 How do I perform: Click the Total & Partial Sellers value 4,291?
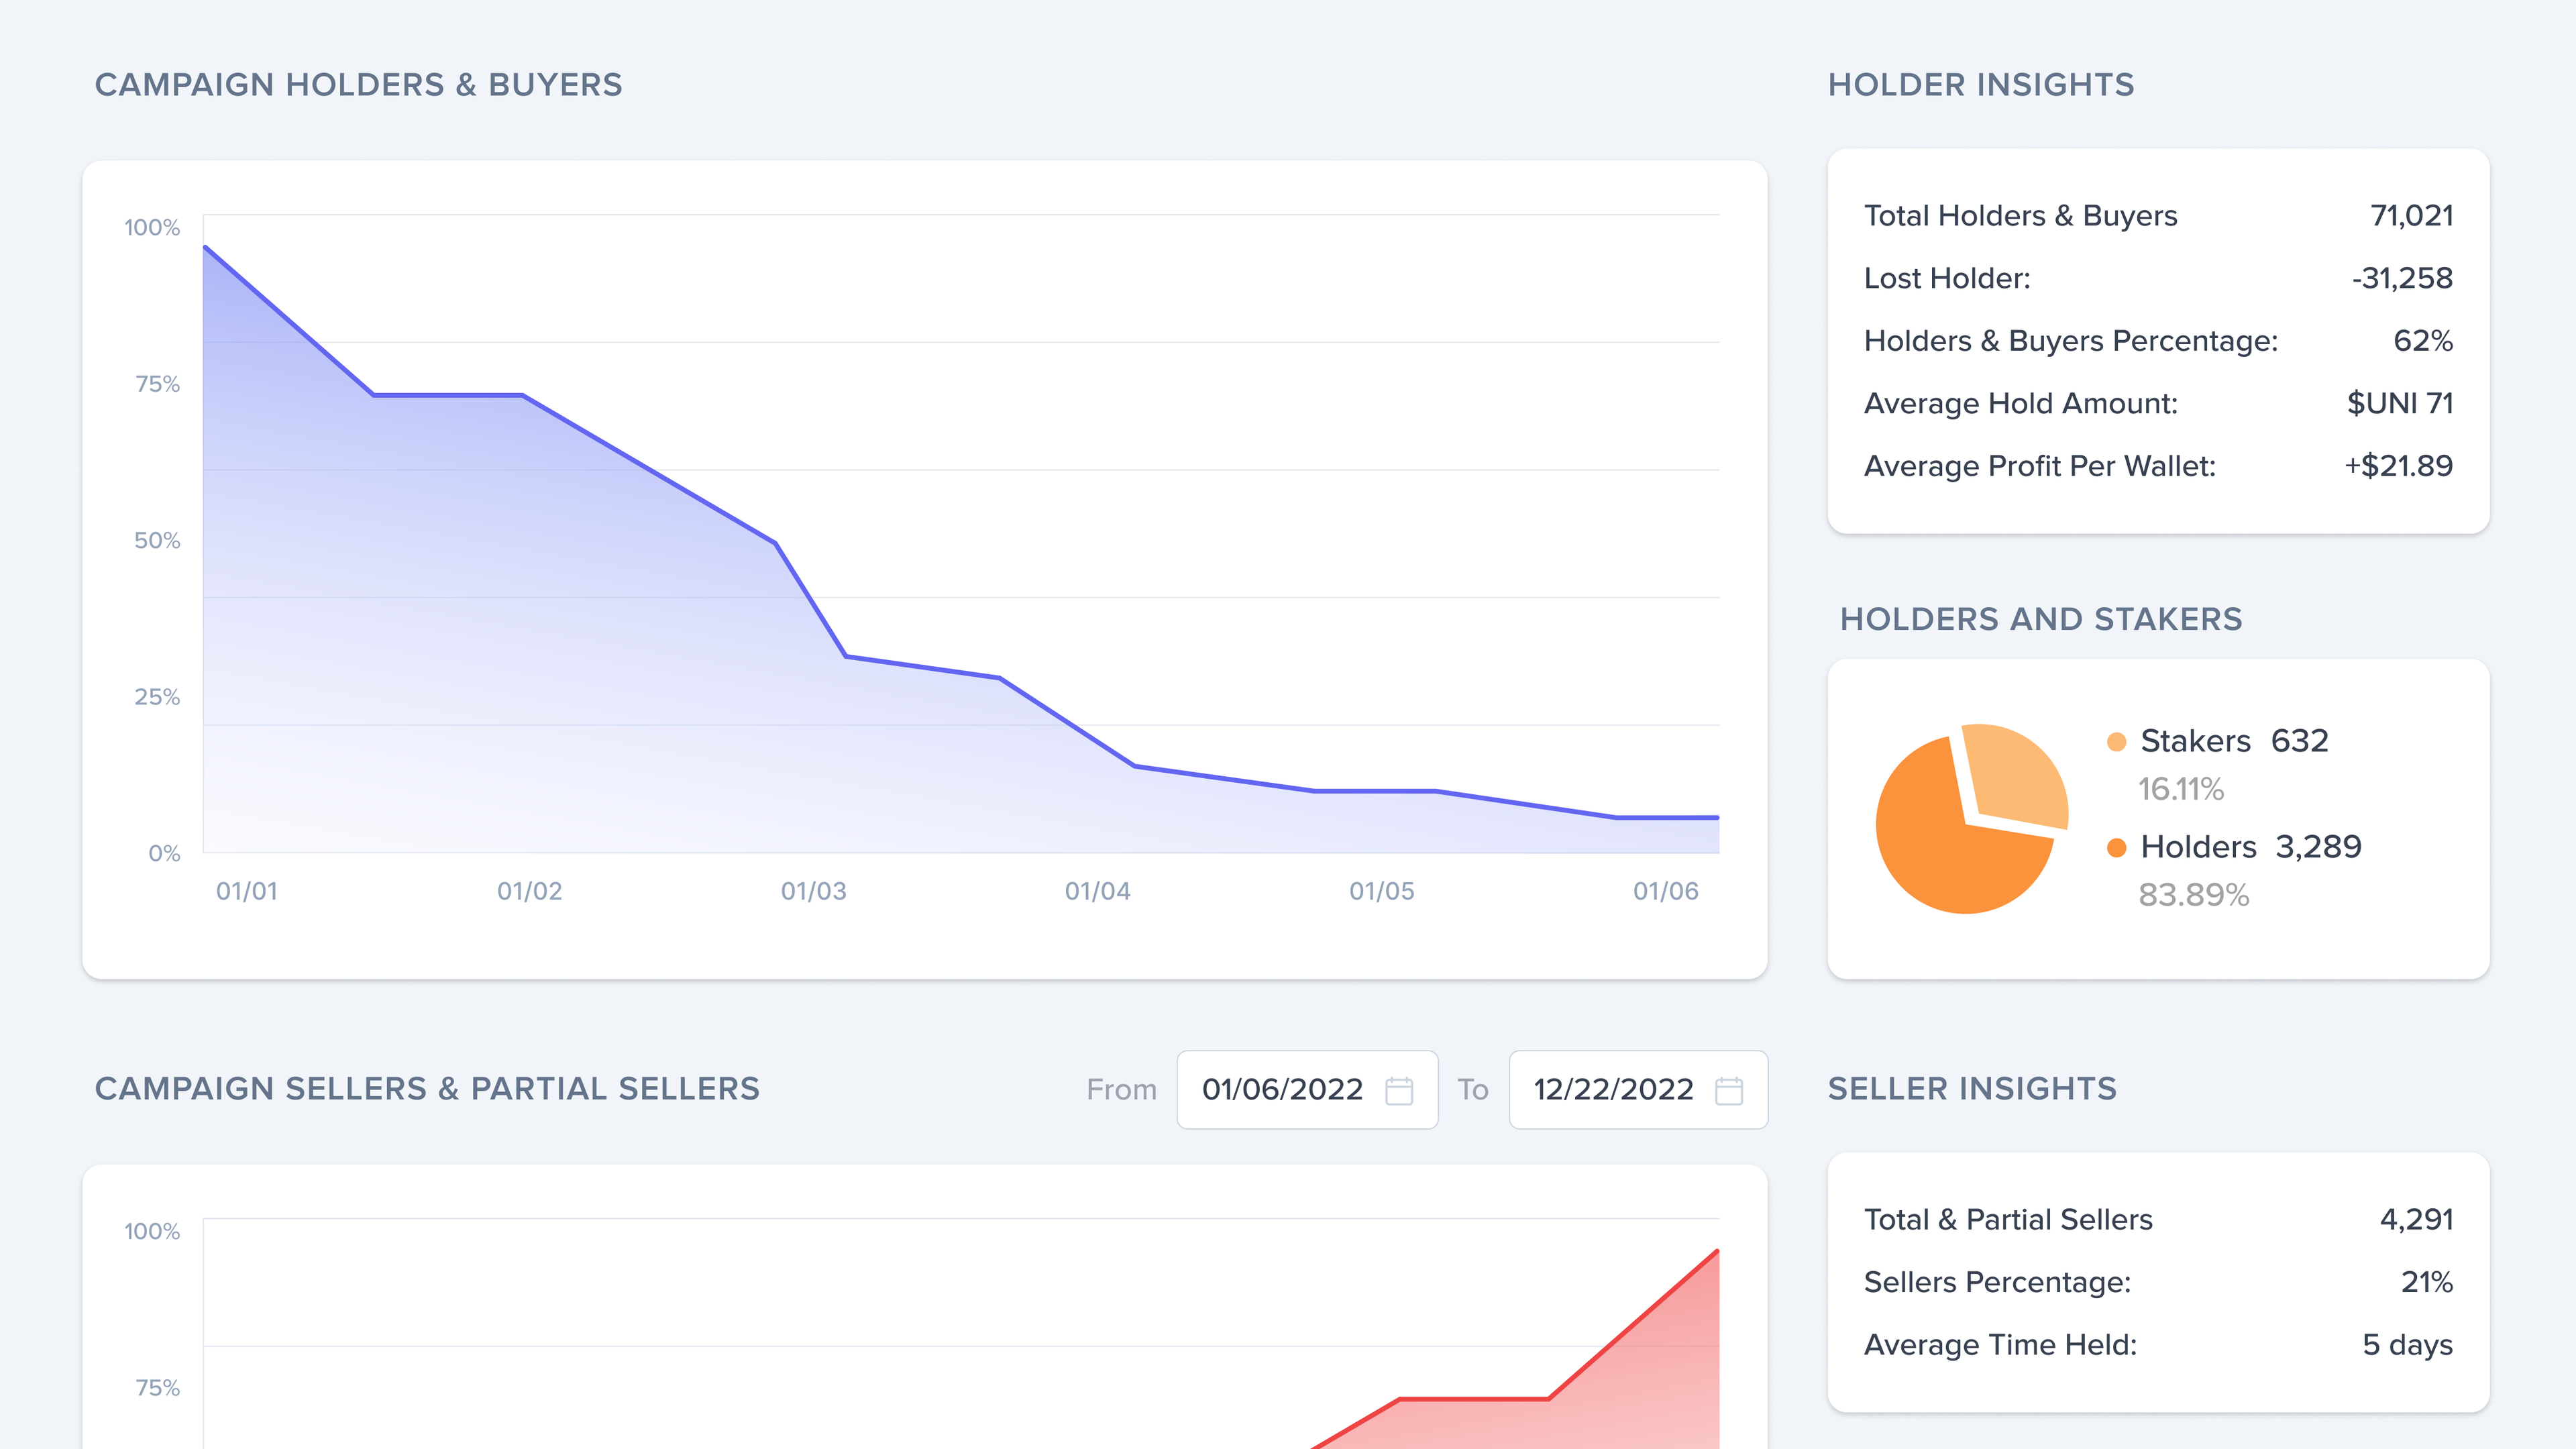2416,1220
